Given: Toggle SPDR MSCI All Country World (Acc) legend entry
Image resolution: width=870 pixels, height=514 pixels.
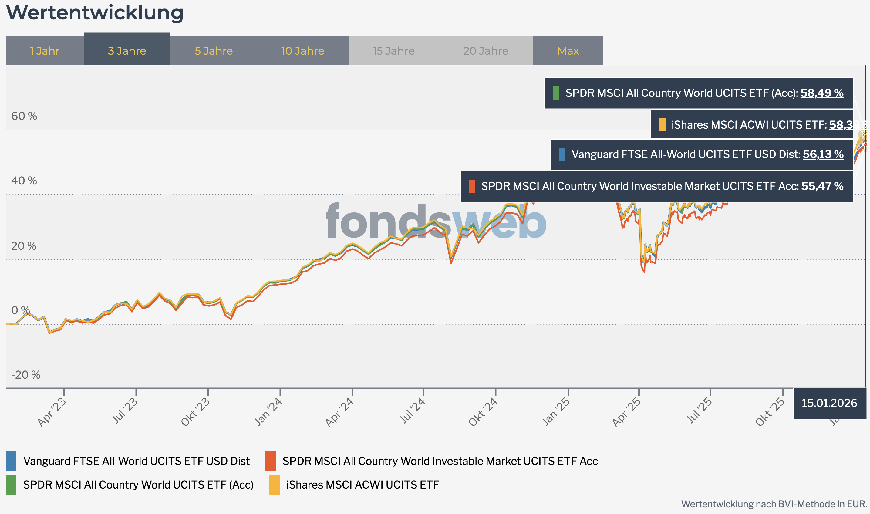Looking at the screenshot, I should tap(139, 485).
